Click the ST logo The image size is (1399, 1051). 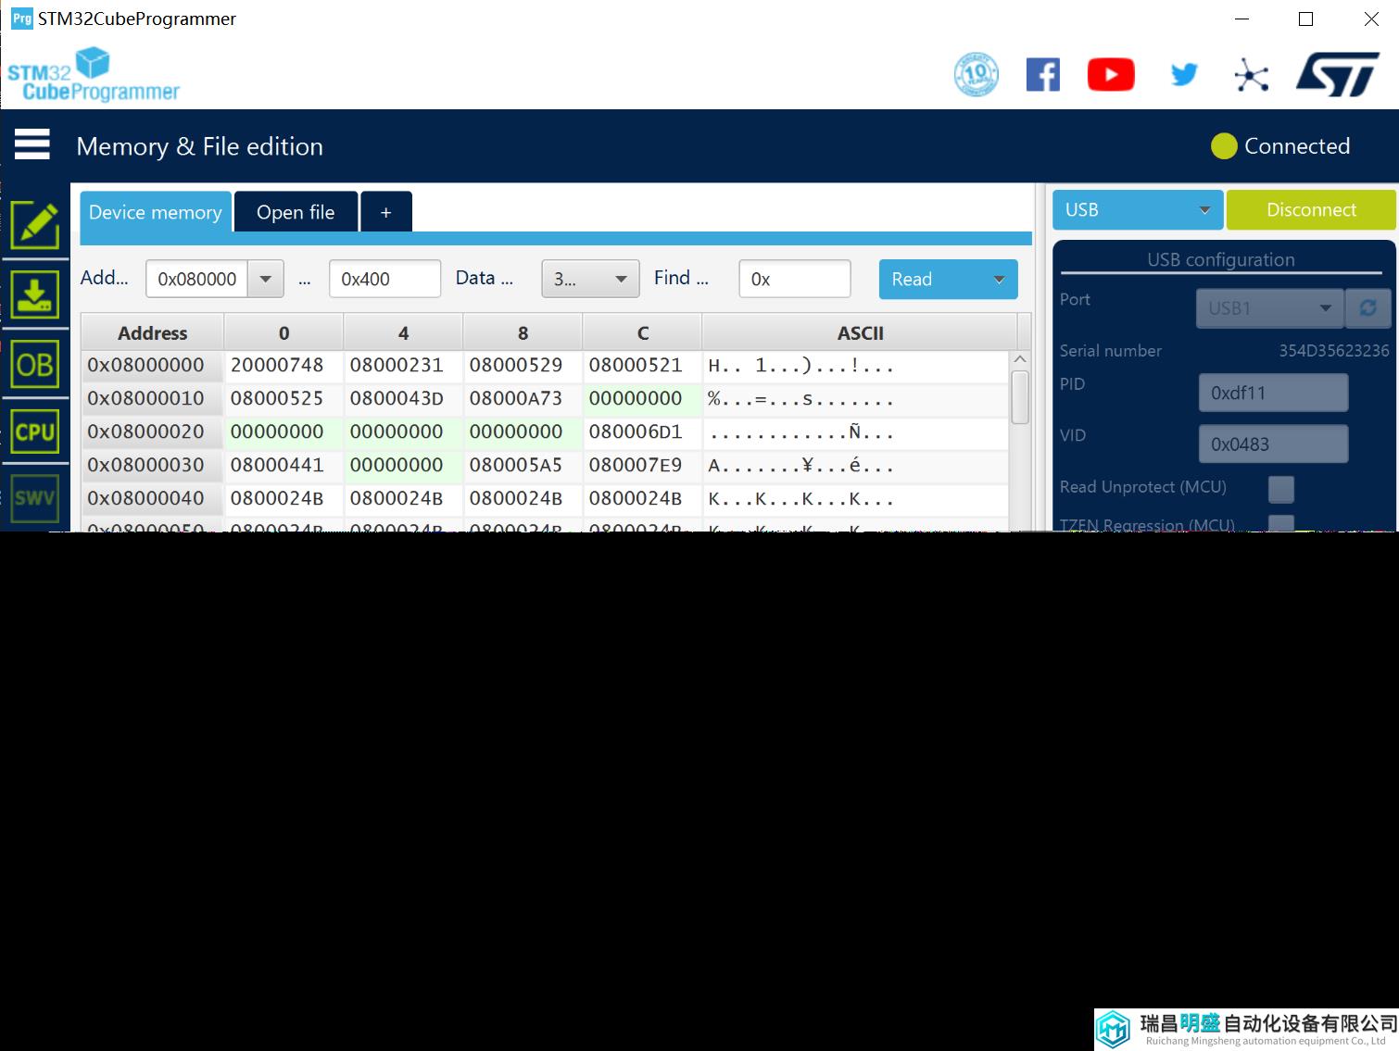point(1337,74)
